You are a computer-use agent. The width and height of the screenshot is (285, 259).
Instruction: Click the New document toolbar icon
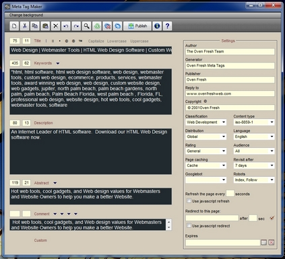click(x=14, y=26)
